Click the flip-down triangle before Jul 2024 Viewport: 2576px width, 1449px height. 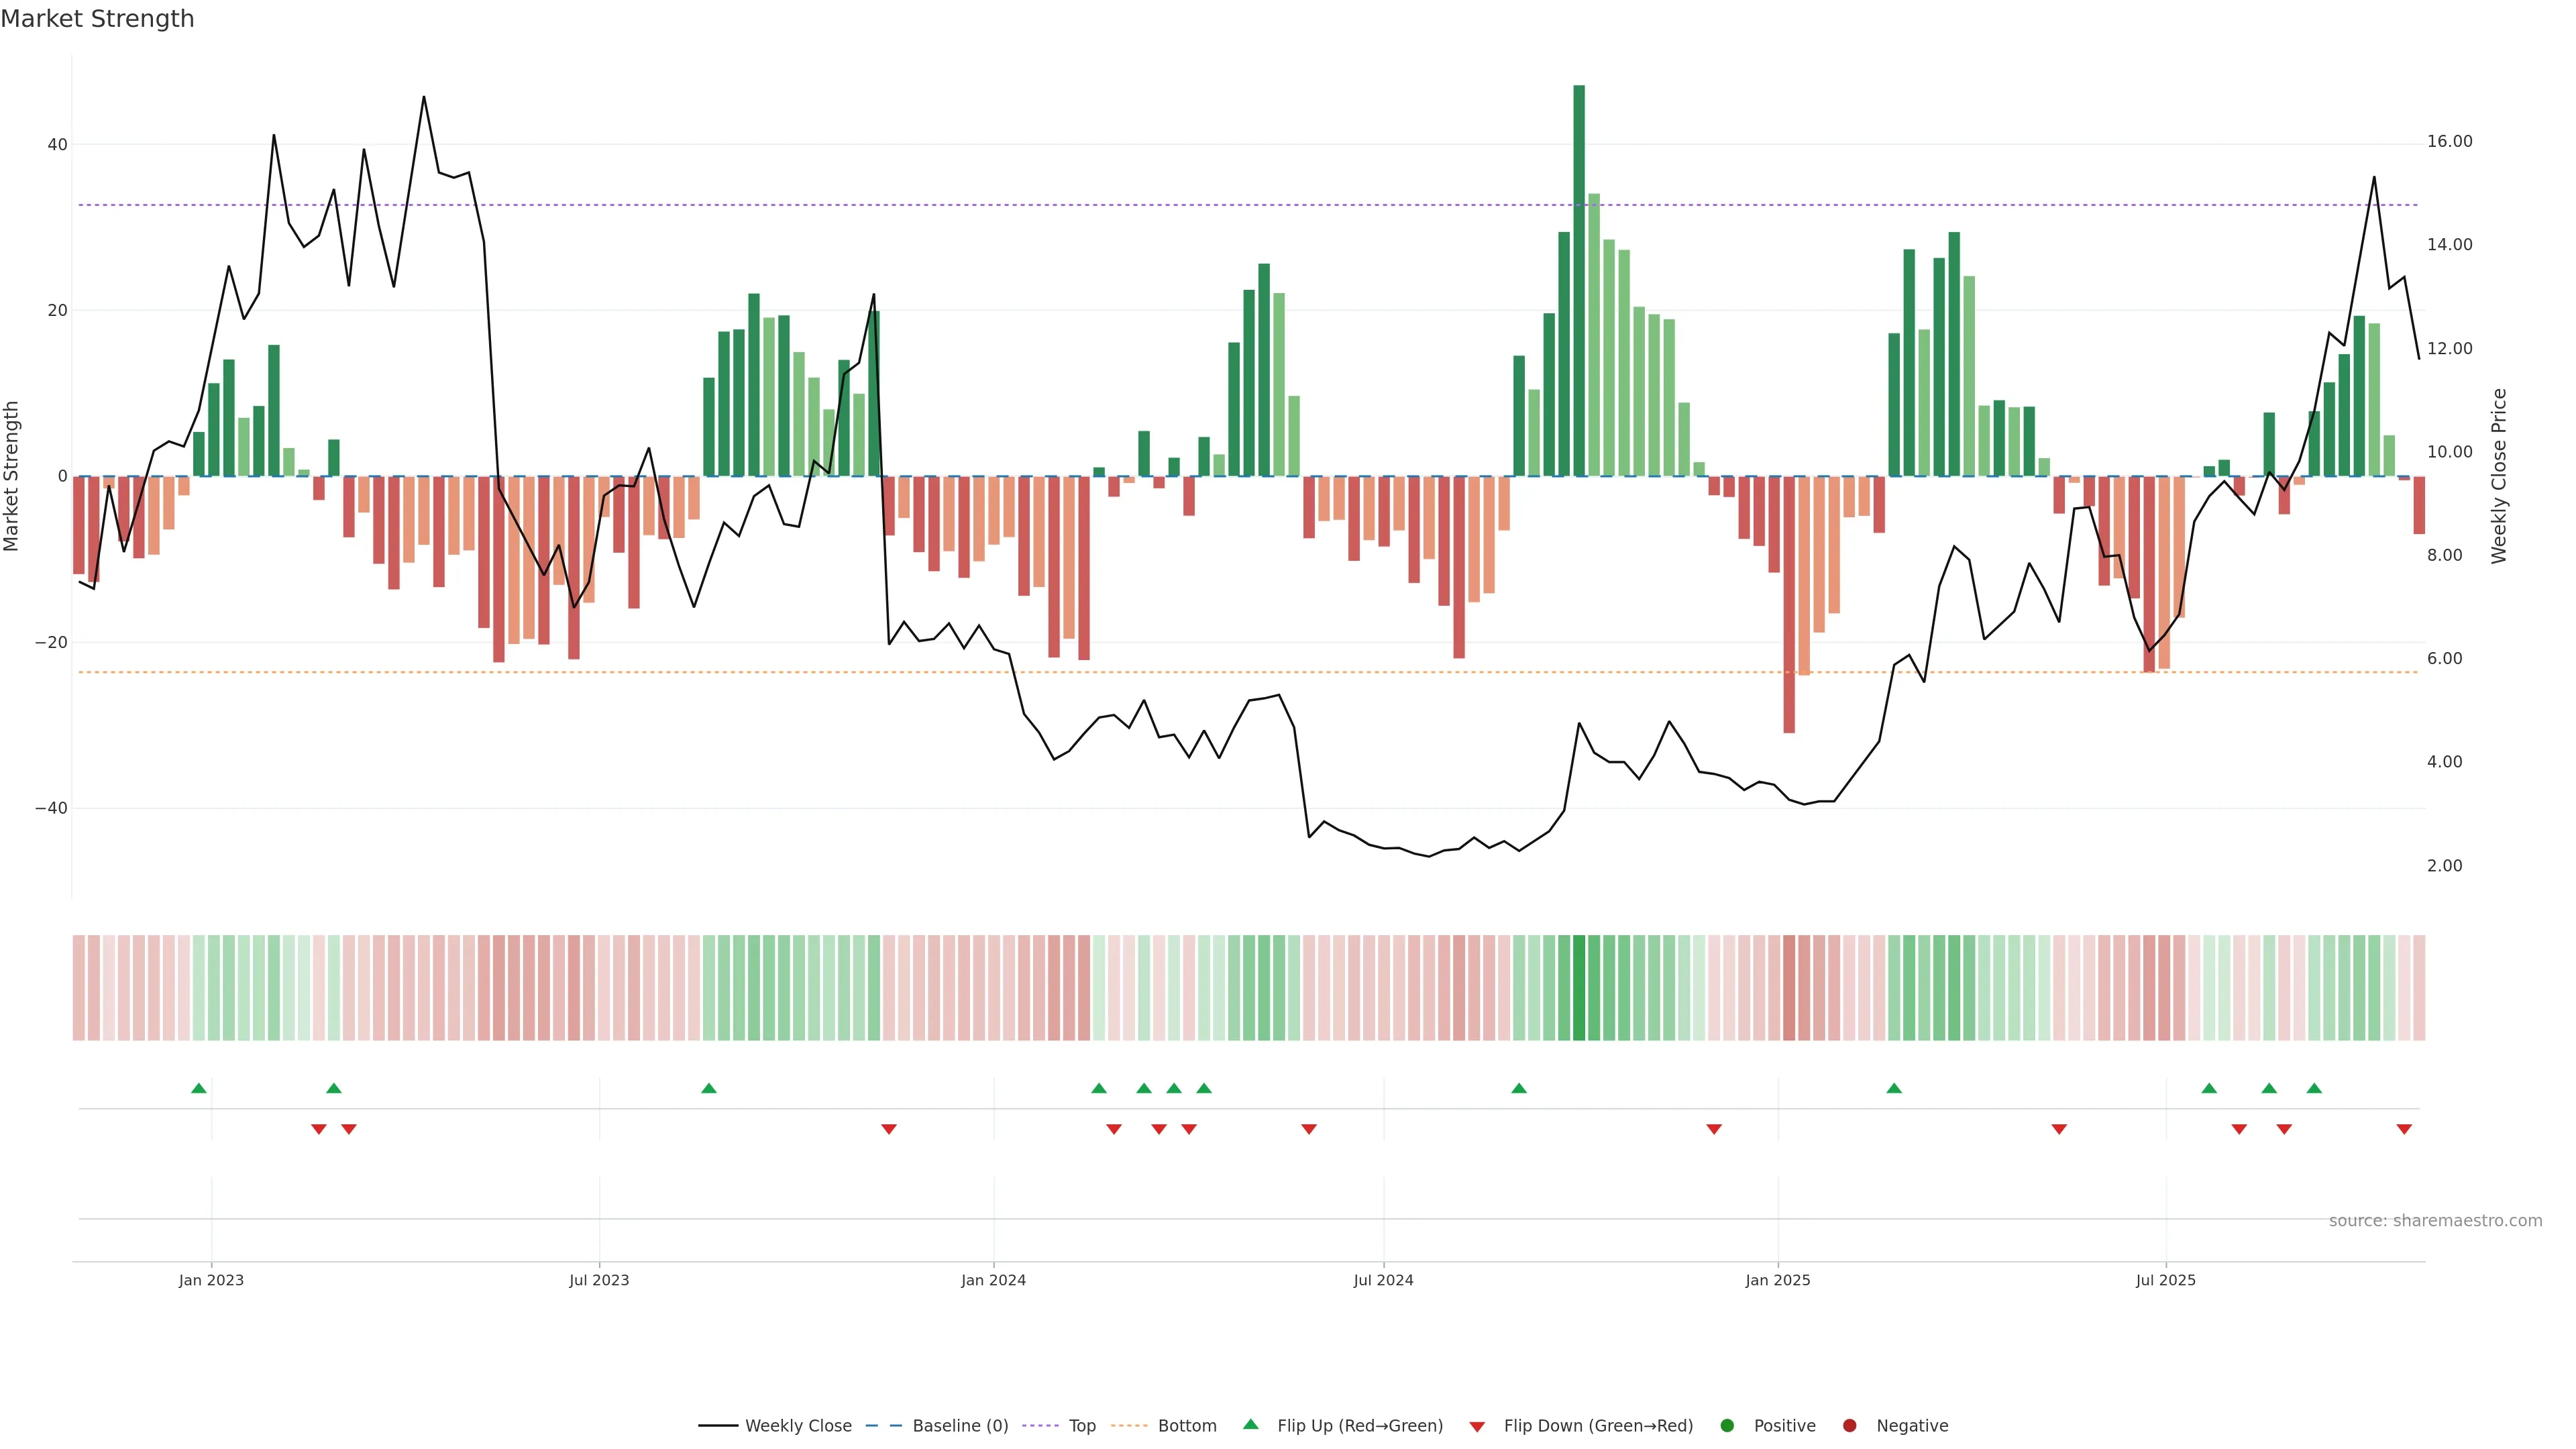pos(1309,1129)
